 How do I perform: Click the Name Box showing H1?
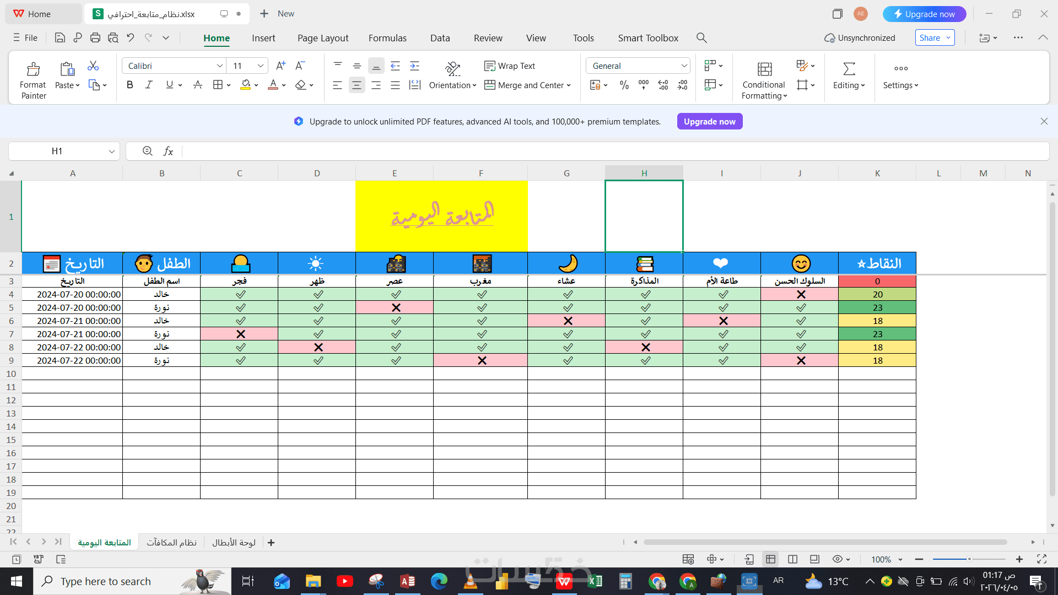[57, 151]
